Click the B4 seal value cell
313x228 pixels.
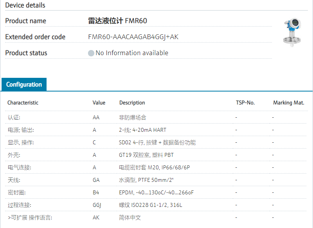(x=96, y=192)
